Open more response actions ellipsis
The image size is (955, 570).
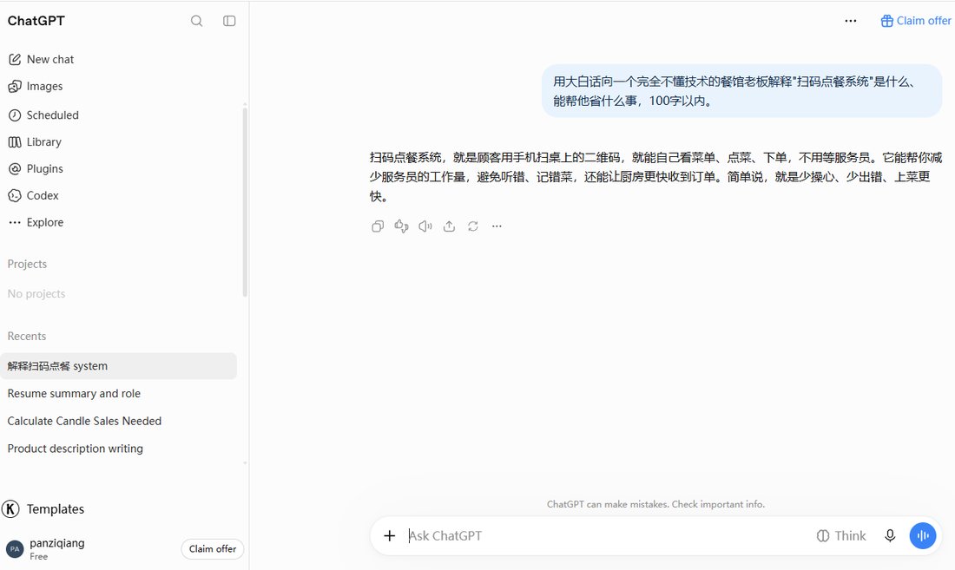pos(497,226)
